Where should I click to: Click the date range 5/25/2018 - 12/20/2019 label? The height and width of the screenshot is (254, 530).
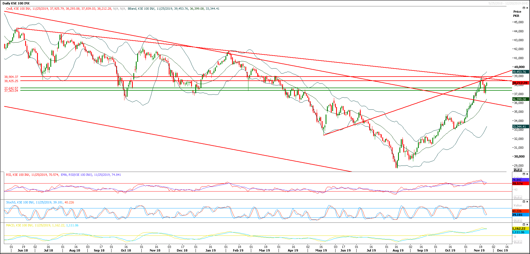click(x=508, y=3)
